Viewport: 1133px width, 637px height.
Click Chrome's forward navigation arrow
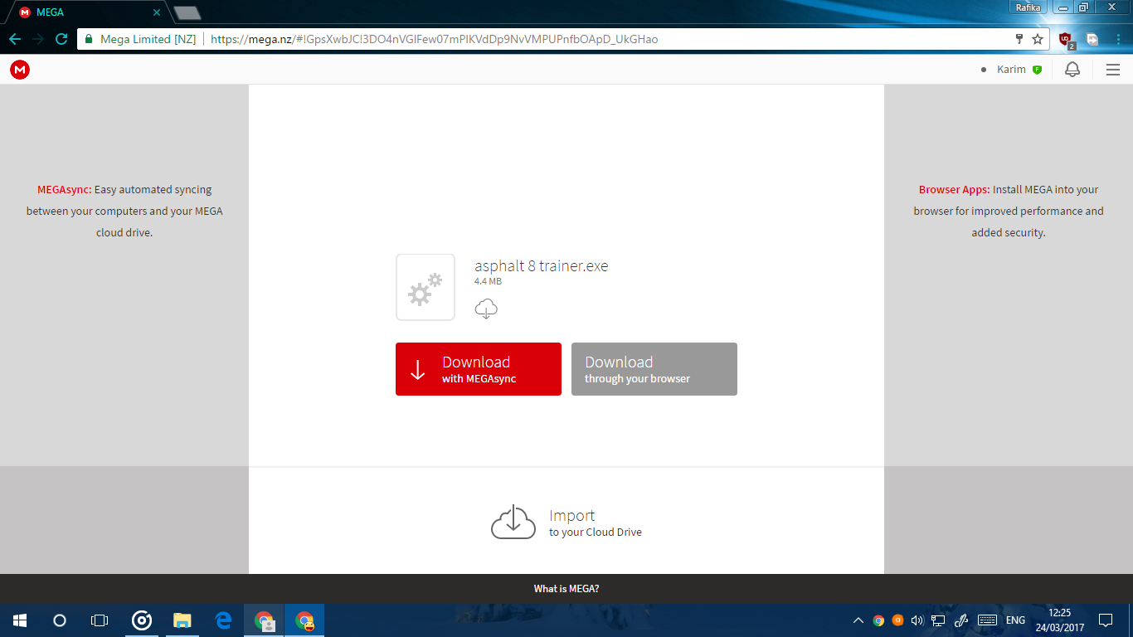38,39
